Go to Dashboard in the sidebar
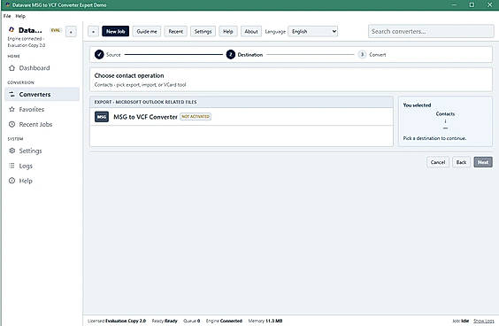This screenshot has width=499, height=326. coord(42,68)
